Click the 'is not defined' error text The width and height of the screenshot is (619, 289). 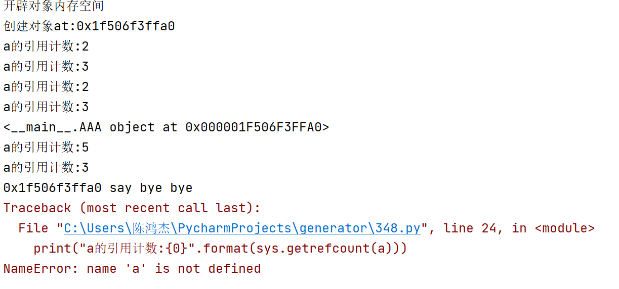point(208,269)
